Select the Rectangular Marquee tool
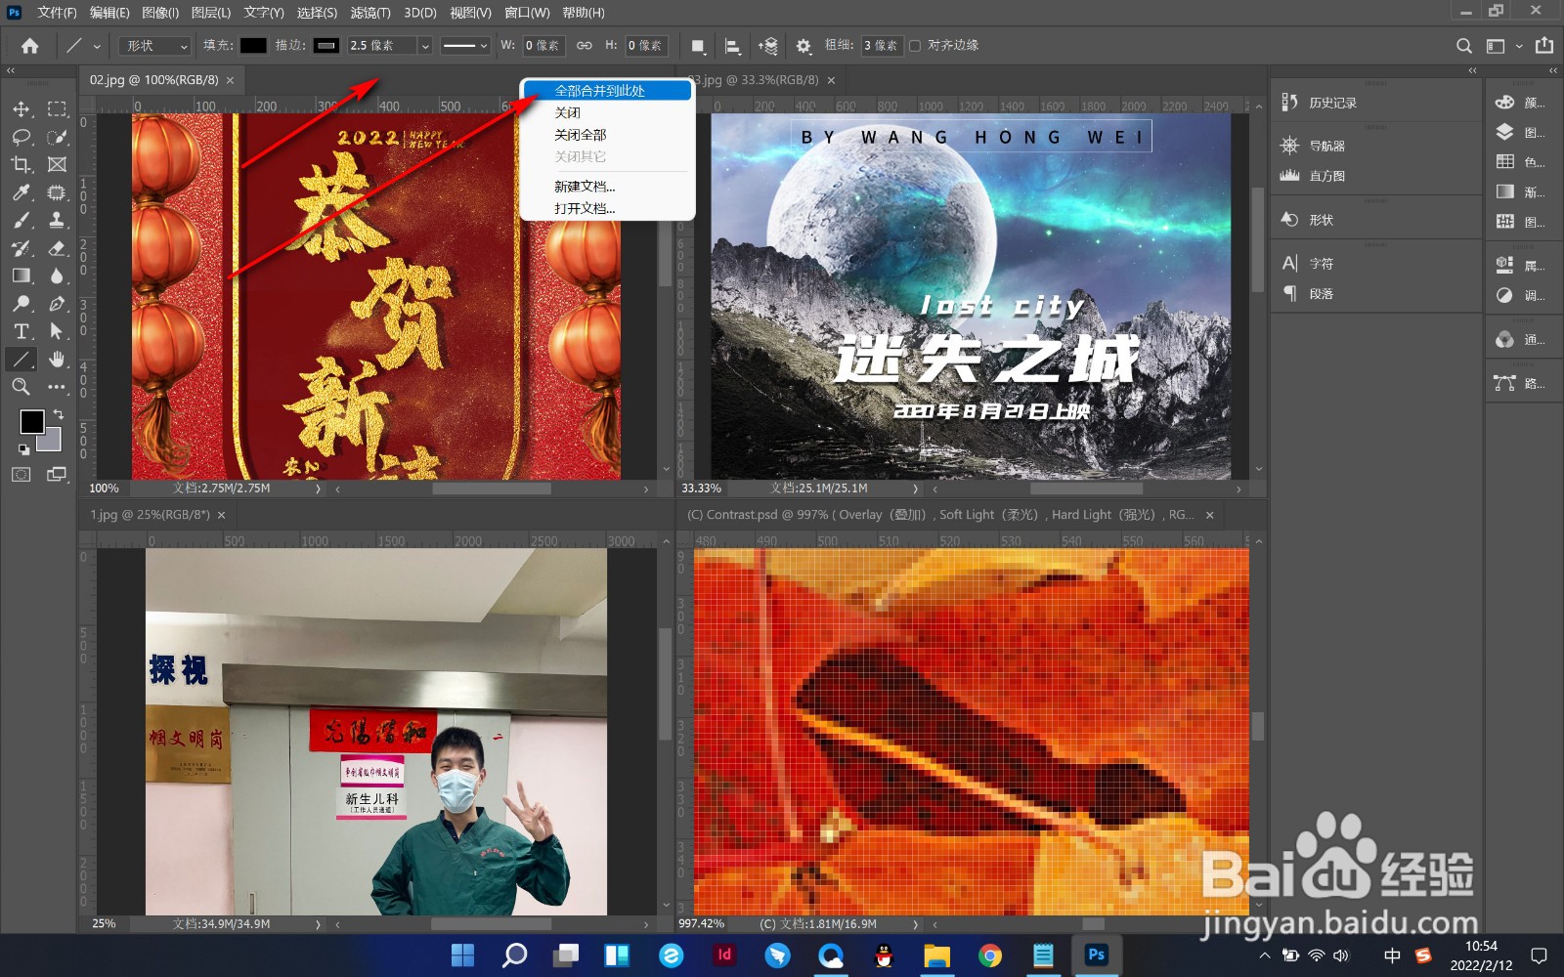 [58, 109]
